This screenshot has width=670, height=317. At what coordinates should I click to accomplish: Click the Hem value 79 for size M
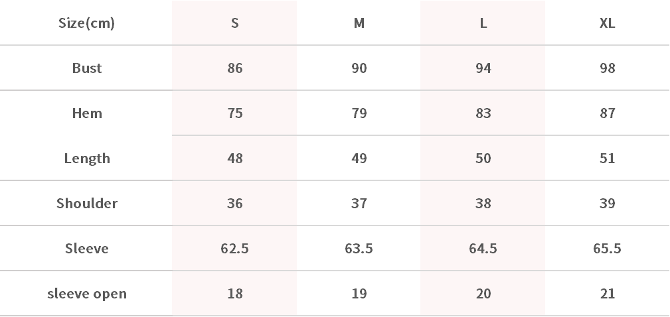(x=359, y=113)
